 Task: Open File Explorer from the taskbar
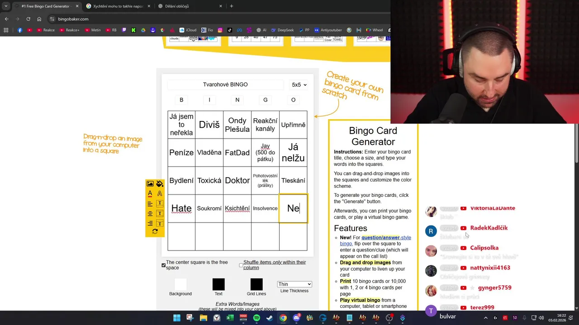(x=204, y=318)
